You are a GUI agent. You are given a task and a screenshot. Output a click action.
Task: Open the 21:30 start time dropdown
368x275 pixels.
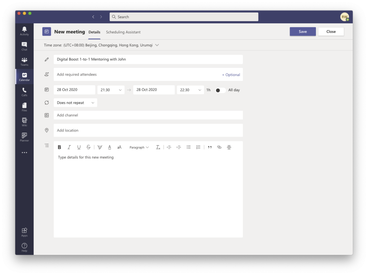pos(111,90)
